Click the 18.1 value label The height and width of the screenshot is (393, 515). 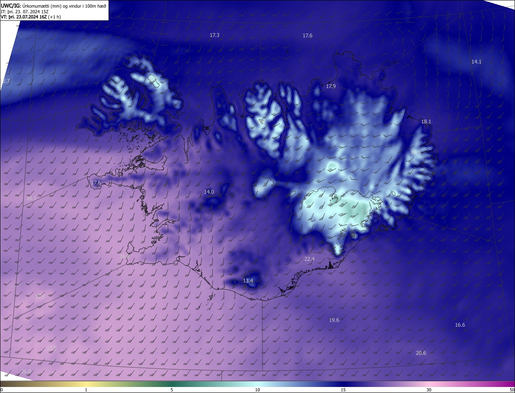point(426,121)
